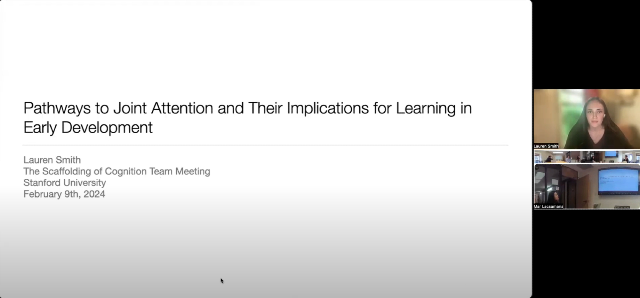Select Lauren Smith's video thumbnail
This screenshot has height=298, width=640.
pos(586,119)
